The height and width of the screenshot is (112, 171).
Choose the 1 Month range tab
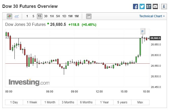50,102
